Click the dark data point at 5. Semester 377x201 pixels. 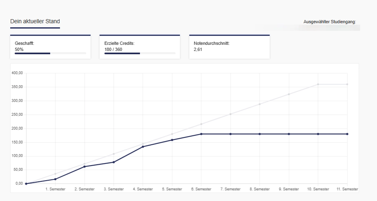[x=172, y=140]
